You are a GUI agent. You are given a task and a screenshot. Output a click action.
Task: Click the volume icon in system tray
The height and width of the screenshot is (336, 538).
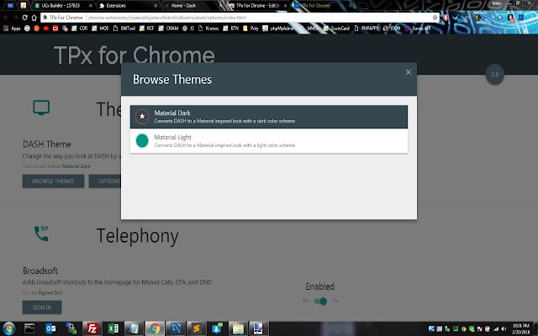504,329
